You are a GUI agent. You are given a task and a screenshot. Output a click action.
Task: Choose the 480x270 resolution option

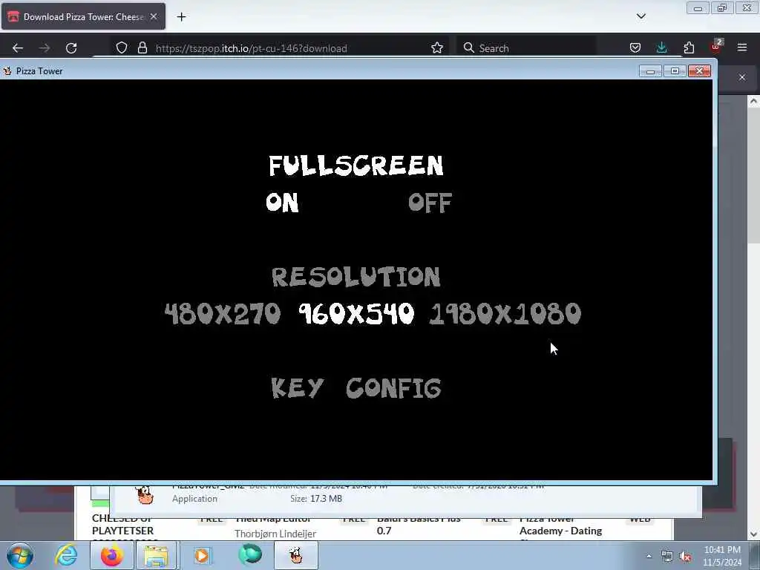[x=223, y=314]
